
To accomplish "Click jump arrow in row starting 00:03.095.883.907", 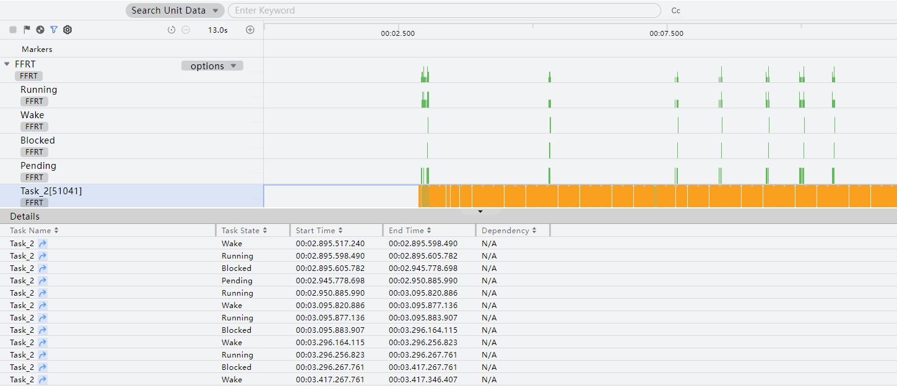I will (43, 330).
